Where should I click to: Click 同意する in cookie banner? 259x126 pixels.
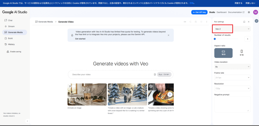(239, 3)
